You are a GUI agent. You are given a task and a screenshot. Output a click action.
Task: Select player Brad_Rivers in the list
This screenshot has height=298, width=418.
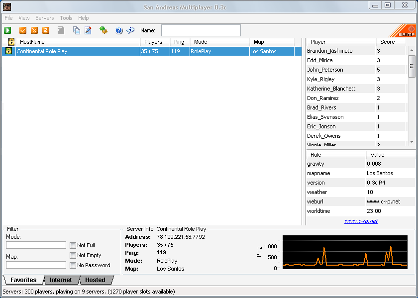(x=357, y=107)
